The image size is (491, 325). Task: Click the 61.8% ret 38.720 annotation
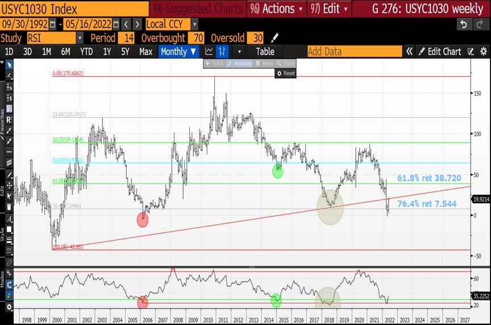coord(429,178)
